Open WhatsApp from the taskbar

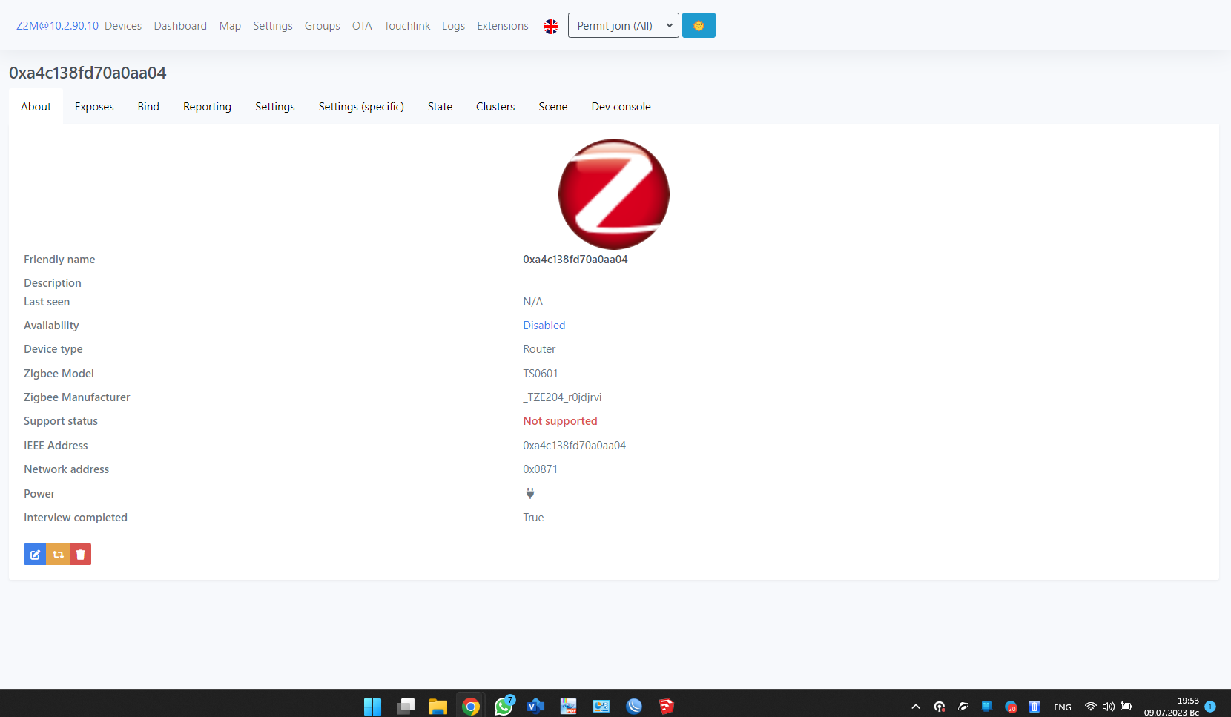point(503,706)
